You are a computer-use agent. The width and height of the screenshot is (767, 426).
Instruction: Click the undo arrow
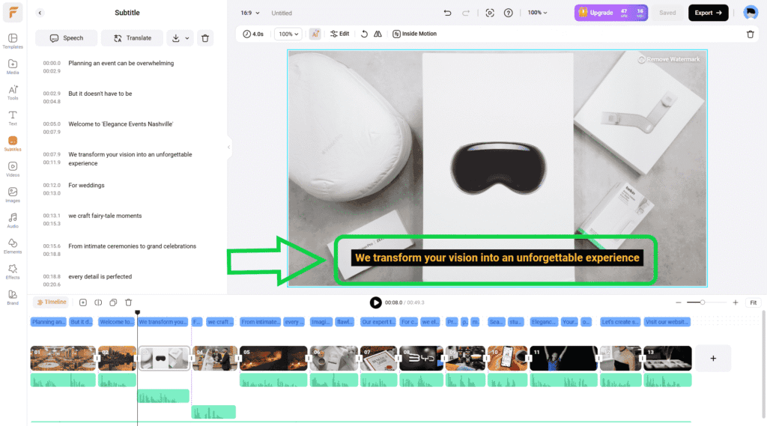pos(447,13)
